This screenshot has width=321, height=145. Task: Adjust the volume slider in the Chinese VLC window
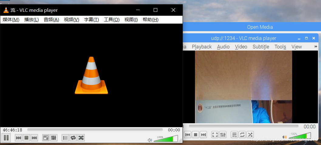166,139
